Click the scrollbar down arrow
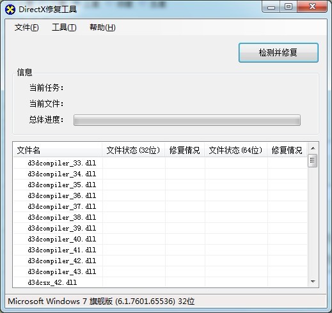Screen dimensions: 332x313 point(313,282)
